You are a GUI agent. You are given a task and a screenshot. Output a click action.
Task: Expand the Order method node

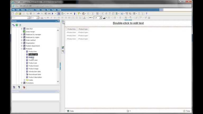point(22,40)
